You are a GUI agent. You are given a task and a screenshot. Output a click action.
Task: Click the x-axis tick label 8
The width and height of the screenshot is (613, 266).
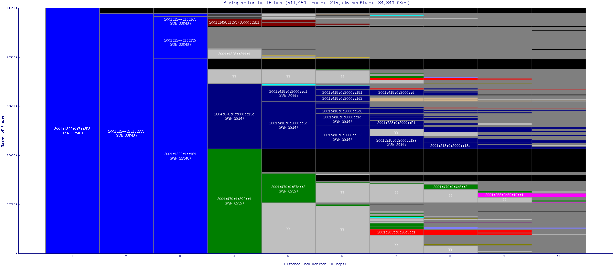coord(450,256)
